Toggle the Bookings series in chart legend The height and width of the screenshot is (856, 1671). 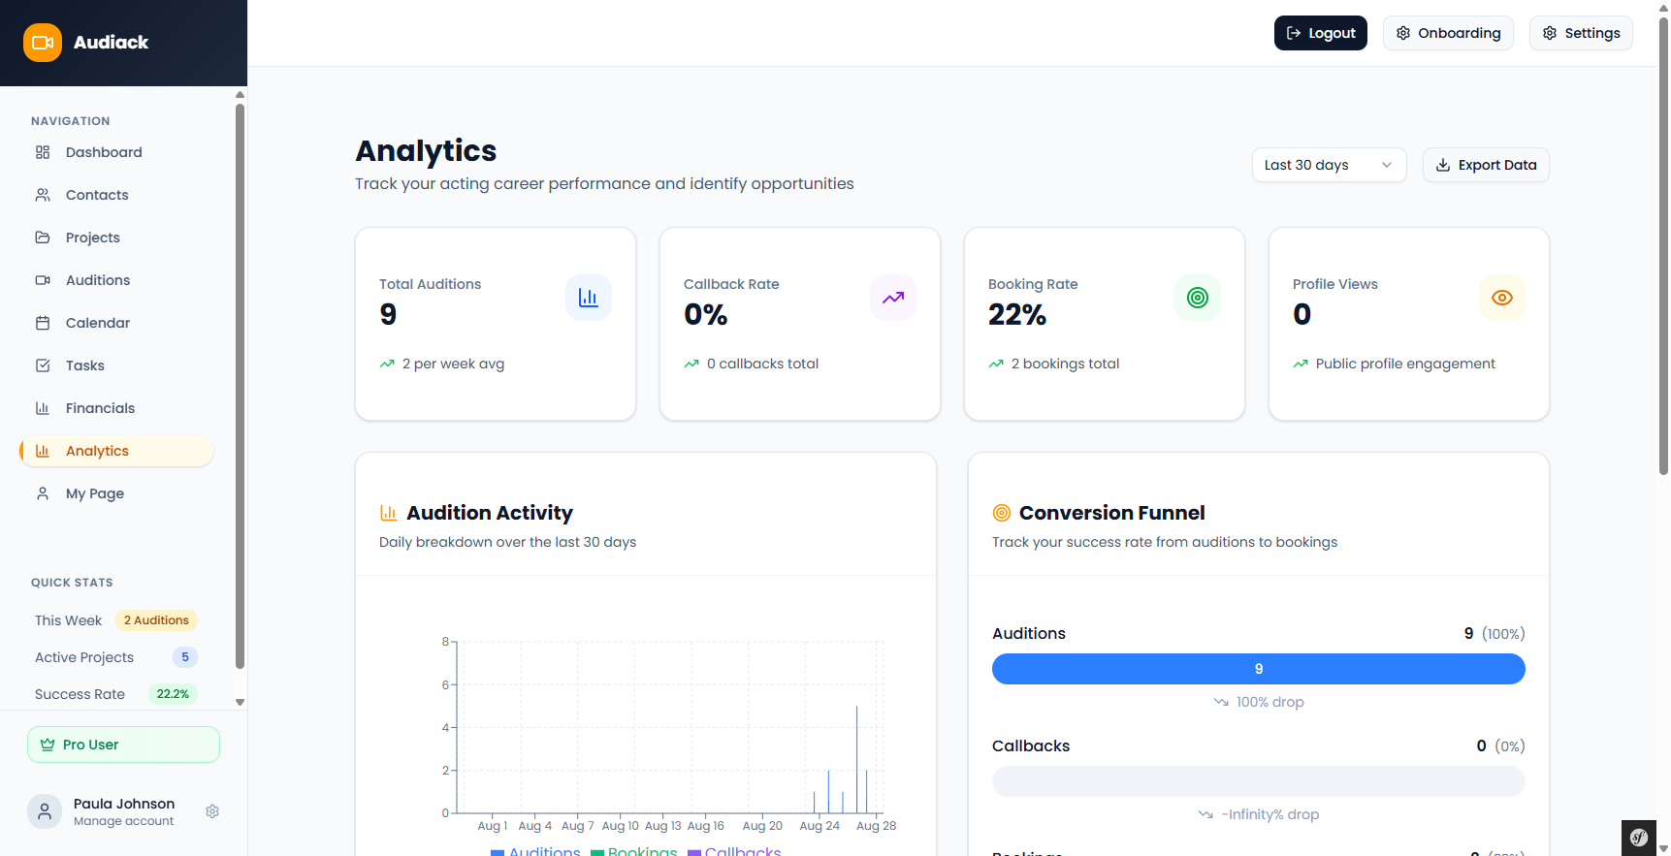(634, 851)
